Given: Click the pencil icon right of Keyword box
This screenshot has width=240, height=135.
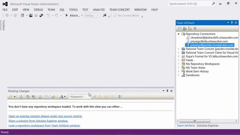Looking at the screenshot, I should [x=95, y=97].
